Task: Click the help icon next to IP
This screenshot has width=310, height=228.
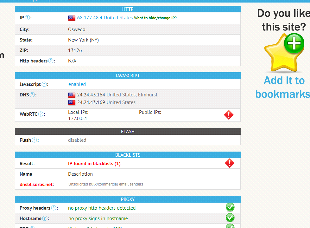Action: [x=28, y=18]
